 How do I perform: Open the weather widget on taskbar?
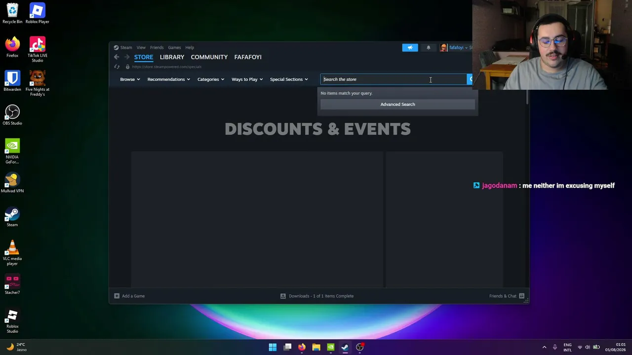[16, 347]
